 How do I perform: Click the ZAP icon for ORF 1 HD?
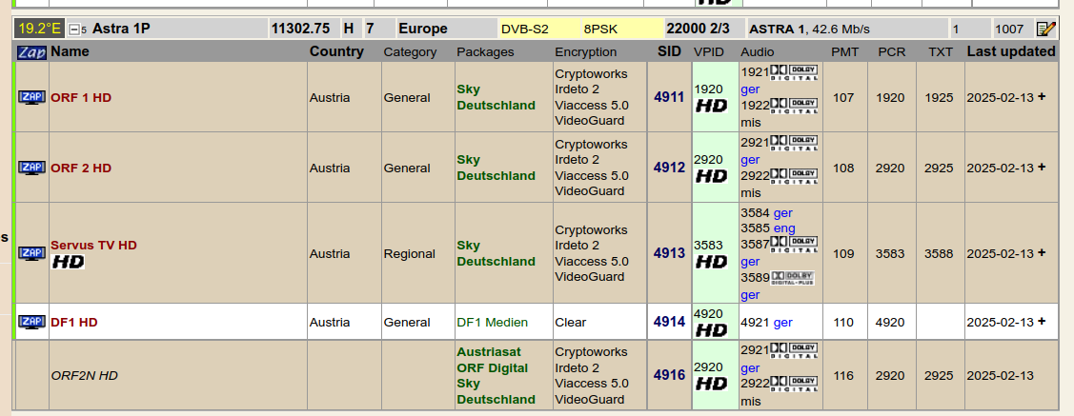click(31, 97)
